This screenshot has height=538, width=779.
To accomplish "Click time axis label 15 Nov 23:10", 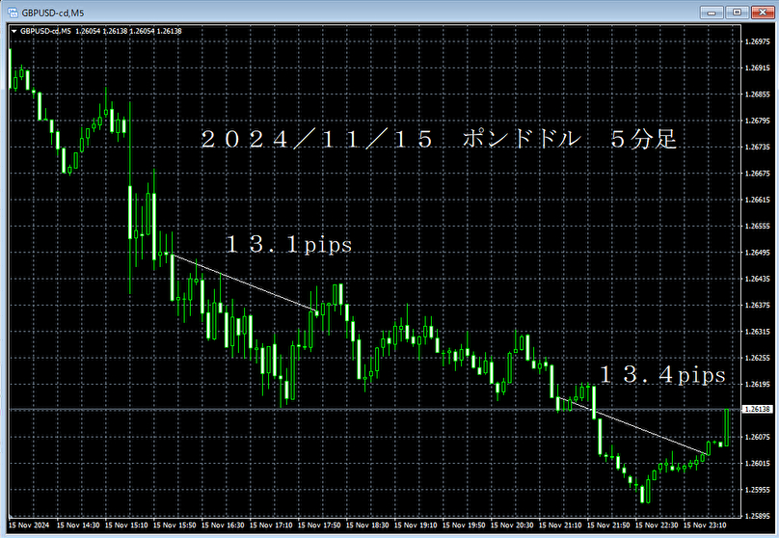I will [705, 525].
